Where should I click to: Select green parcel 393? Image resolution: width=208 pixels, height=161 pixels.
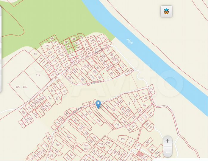click(66, 42)
